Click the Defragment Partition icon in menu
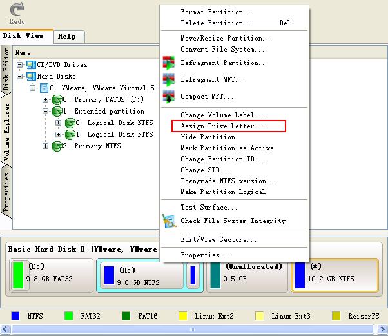The width and height of the screenshot is (388, 336). click(x=169, y=63)
